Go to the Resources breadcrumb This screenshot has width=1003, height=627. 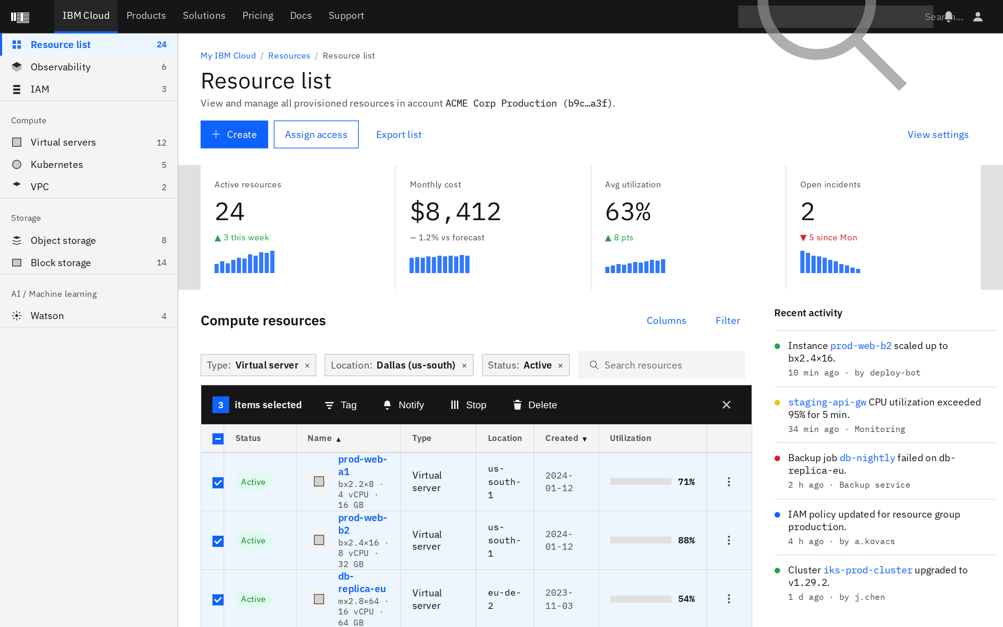289,56
